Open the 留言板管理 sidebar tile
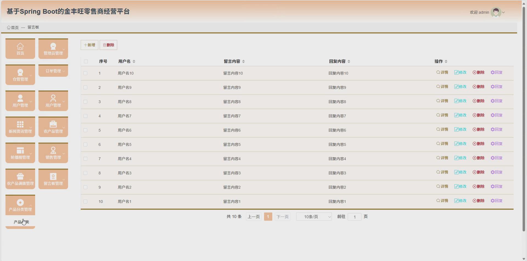Image resolution: width=527 pixels, height=261 pixels. click(x=53, y=179)
